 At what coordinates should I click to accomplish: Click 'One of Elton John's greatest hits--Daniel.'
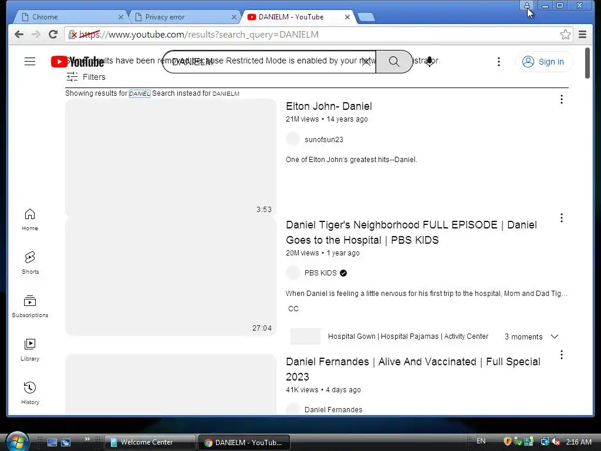tap(352, 160)
